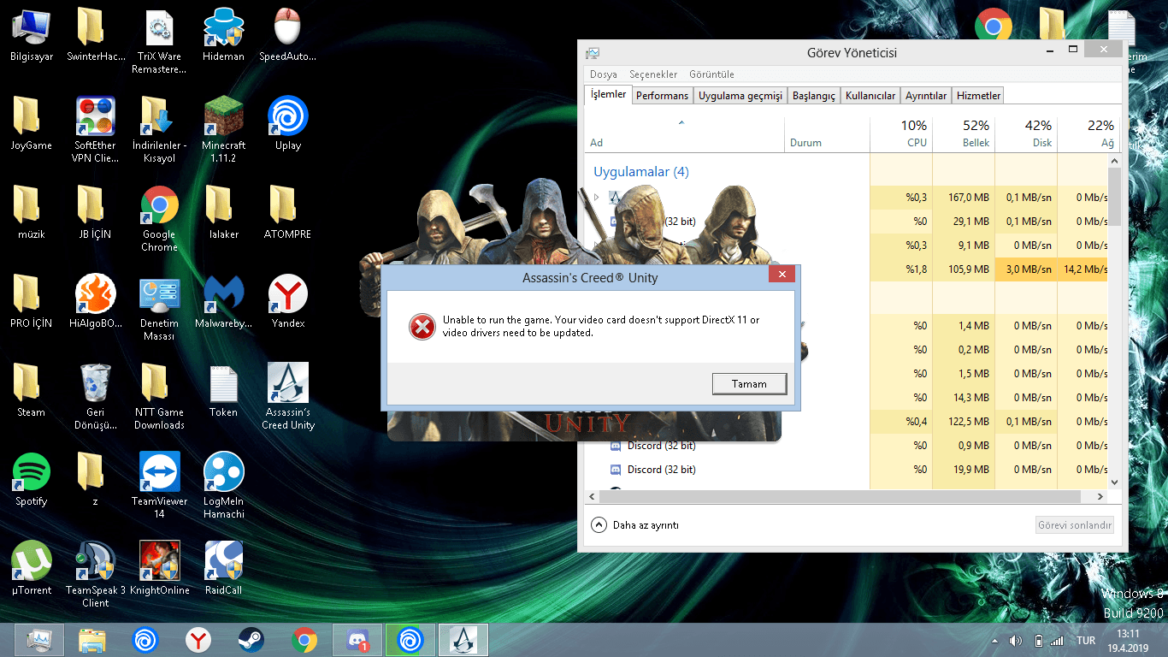Select the Token text file icon

[x=223, y=391]
